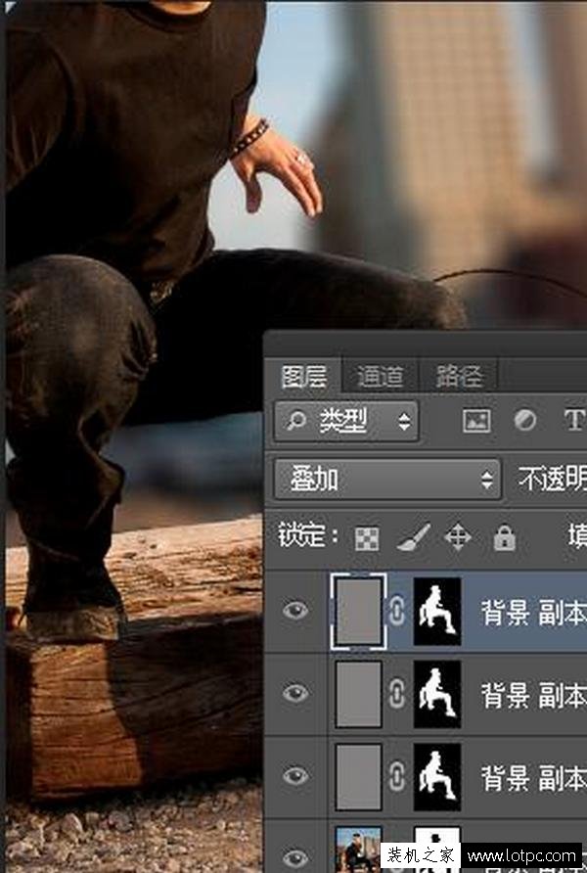The image size is (587, 873).
Task: Switch to the 路径 (Paths) tab
Action: coord(459,377)
